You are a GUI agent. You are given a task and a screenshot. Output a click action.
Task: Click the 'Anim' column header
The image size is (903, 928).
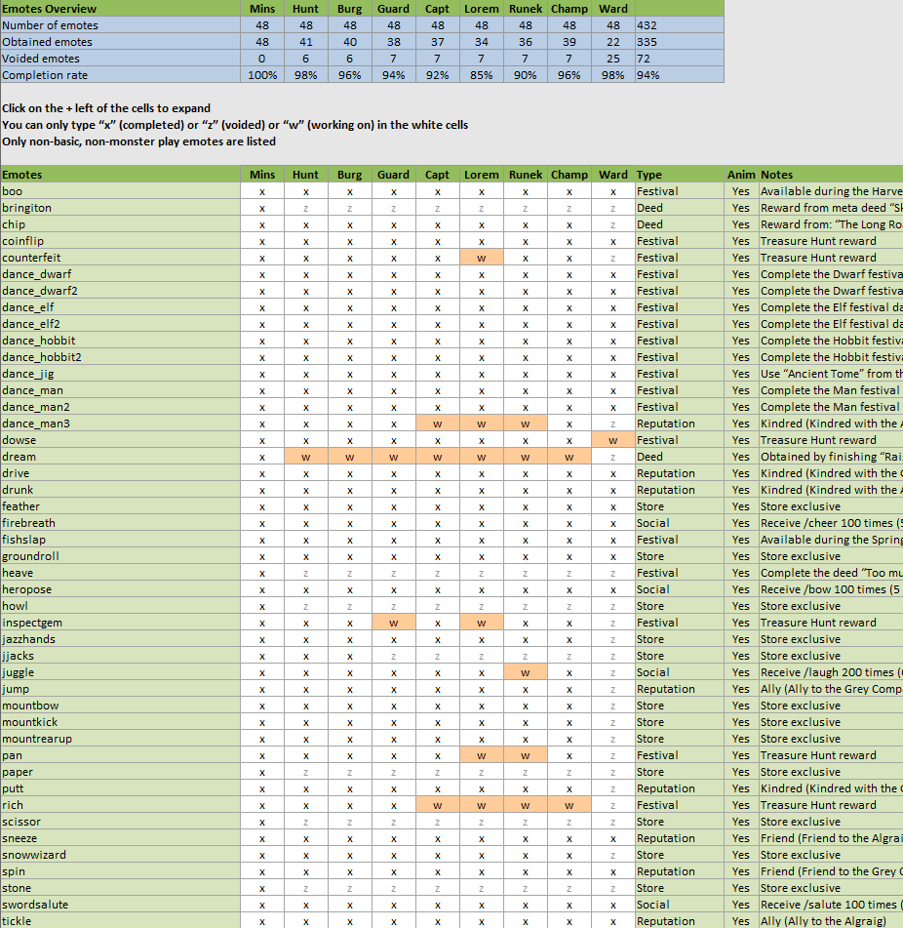(741, 174)
